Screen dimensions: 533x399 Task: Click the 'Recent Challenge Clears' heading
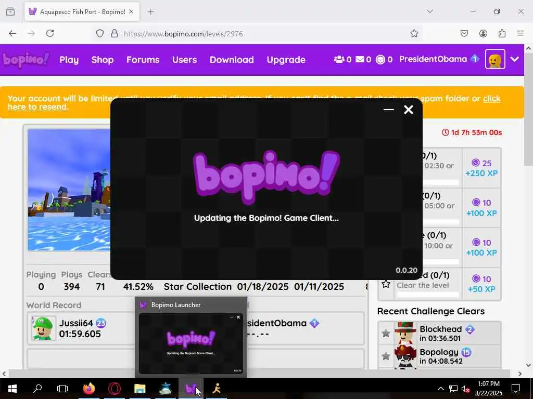430,311
